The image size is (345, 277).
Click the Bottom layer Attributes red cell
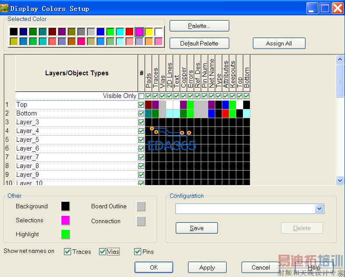(x=225, y=114)
